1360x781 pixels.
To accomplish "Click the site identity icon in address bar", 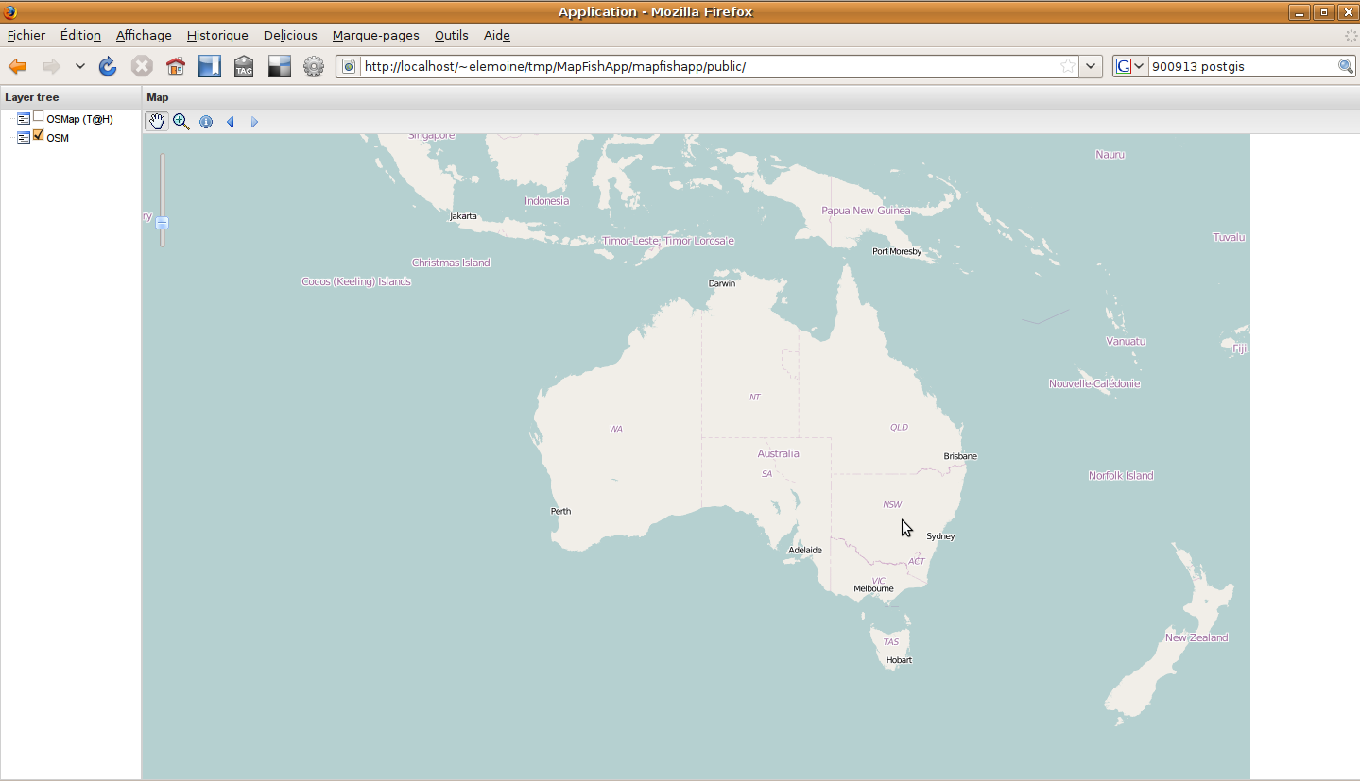I will [x=349, y=66].
